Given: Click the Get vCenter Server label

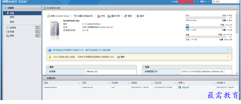Looking at the screenshot, I should point(60,16).
